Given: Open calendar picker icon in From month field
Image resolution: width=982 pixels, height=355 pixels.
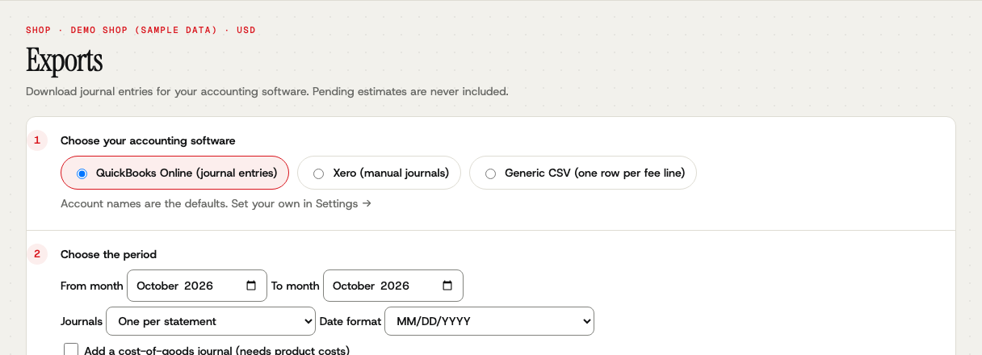Looking at the screenshot, I should click(x=251, y=286).
